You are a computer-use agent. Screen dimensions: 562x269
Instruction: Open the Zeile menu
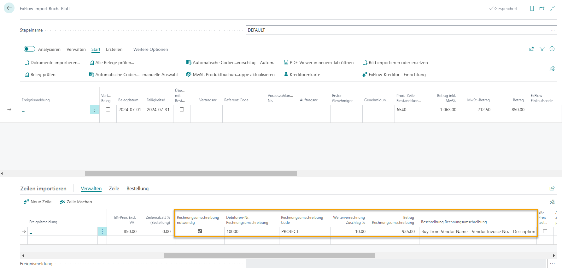click(x=114, y=188)
